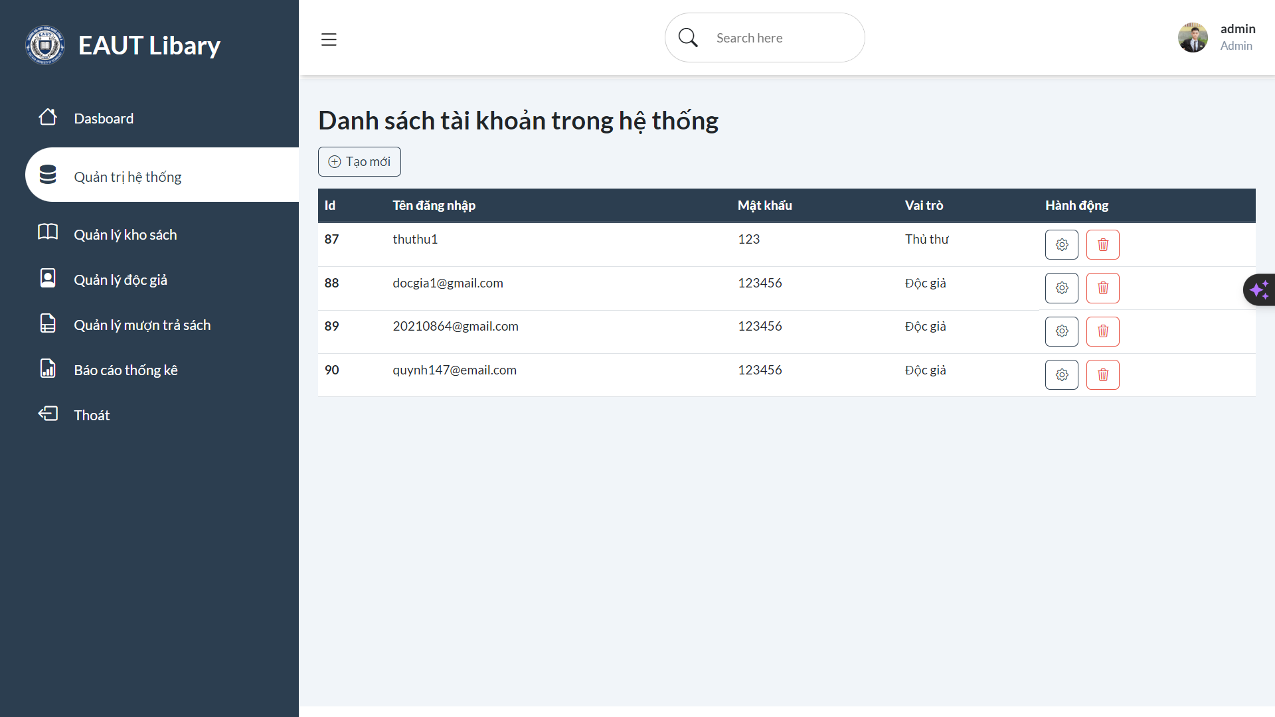Sort table by the Id column header

tap(331, 205)
